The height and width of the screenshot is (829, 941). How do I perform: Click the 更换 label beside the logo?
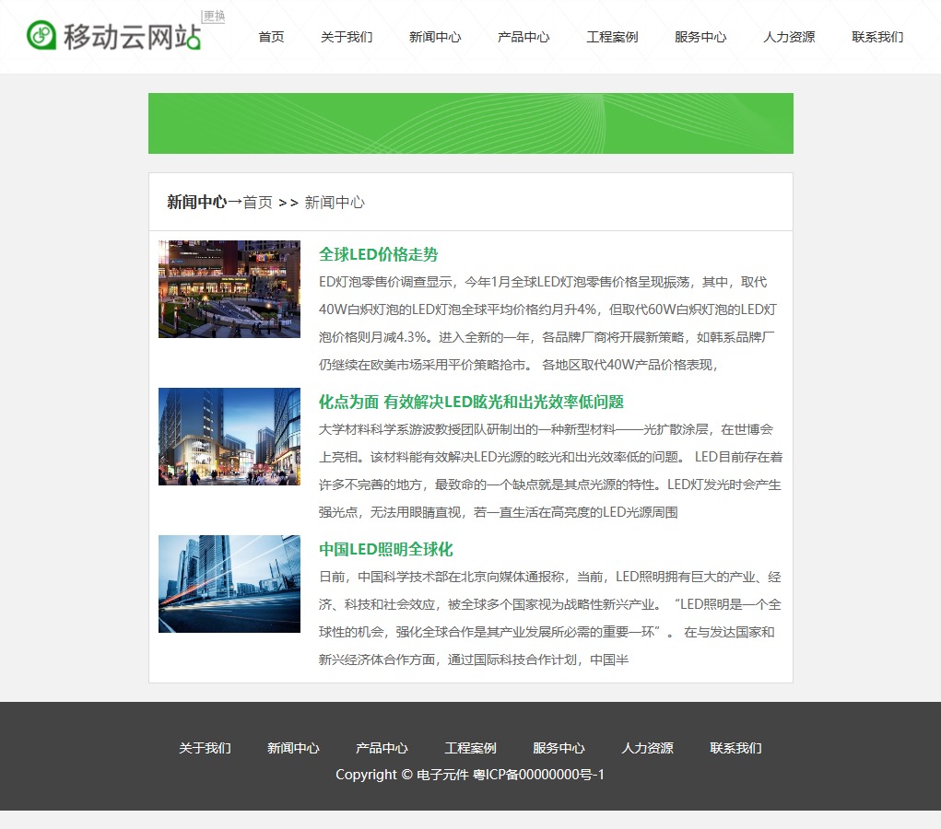214,17
